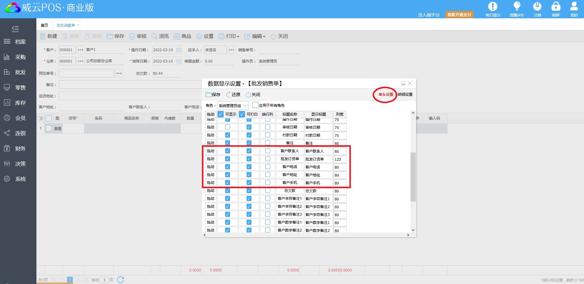Click the 我要开通支付 button
Viewport: 584px width, 284px height.
coord(459,15)
